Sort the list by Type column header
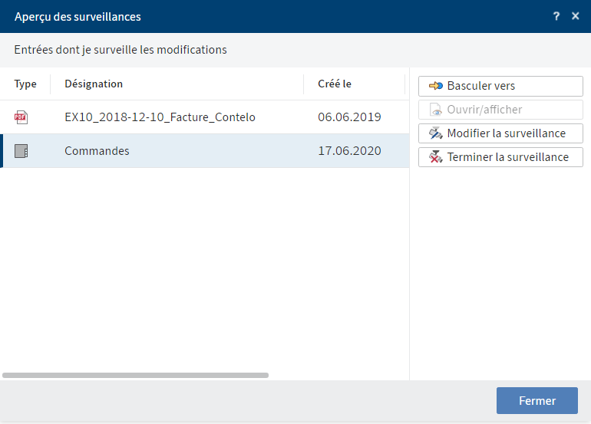Image resolution: width=591 pixels, height=424 pixels. coord(25,84)
